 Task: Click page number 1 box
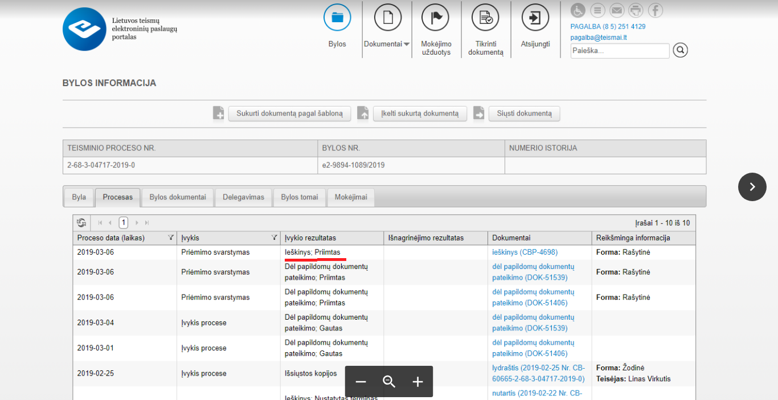(x=123, y=223)
